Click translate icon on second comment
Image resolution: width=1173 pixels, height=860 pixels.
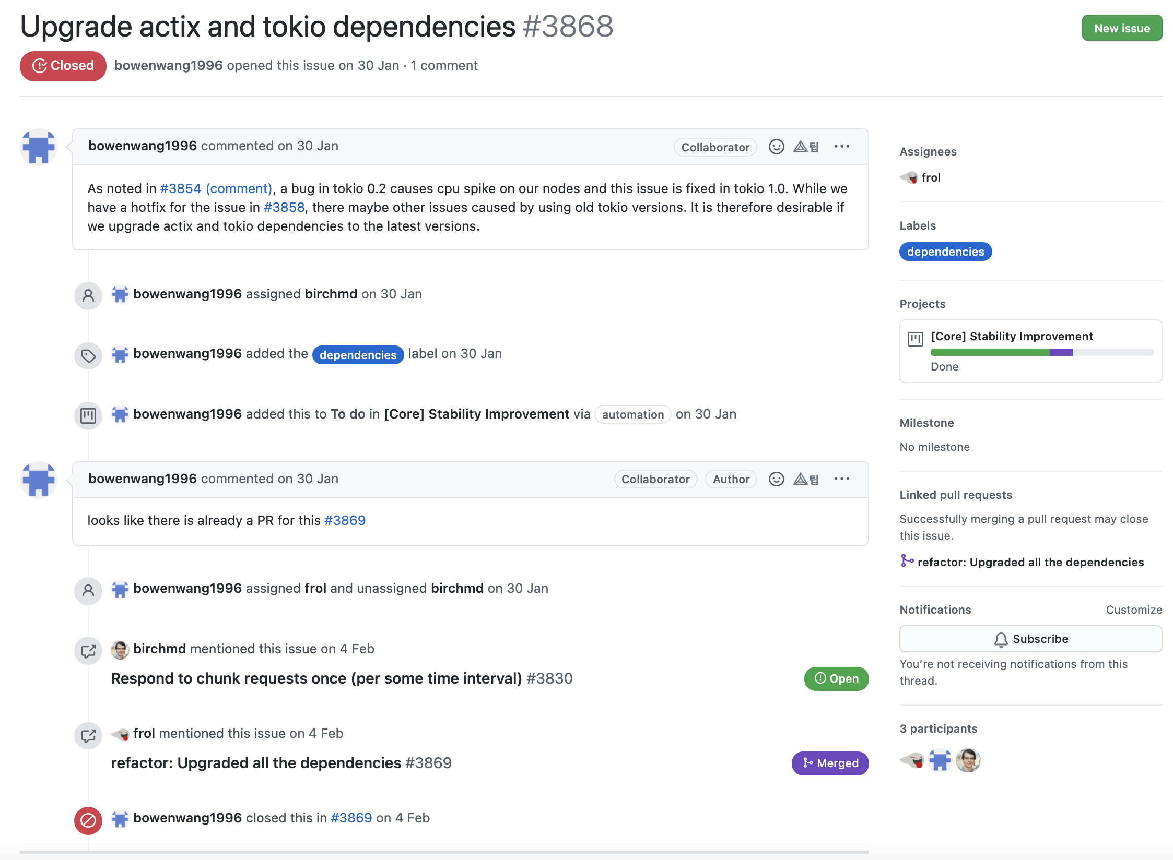coord(806,479)
